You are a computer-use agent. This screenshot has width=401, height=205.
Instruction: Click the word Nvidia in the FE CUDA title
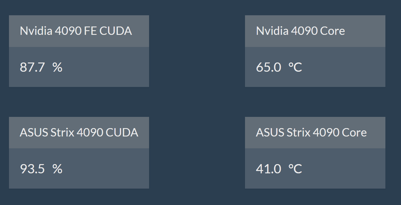(36, 31)
